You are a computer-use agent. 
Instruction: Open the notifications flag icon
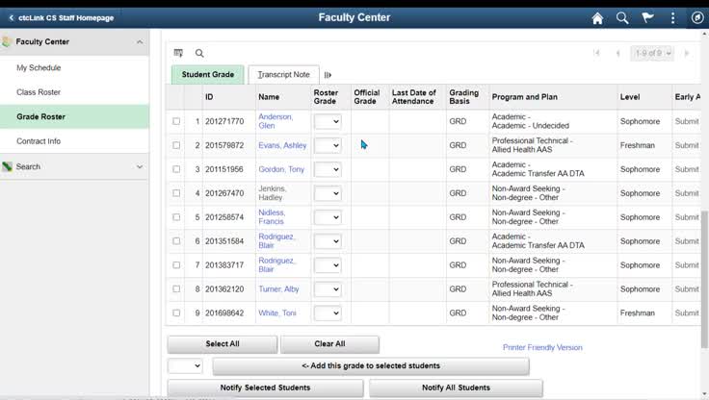coord(647,17)
